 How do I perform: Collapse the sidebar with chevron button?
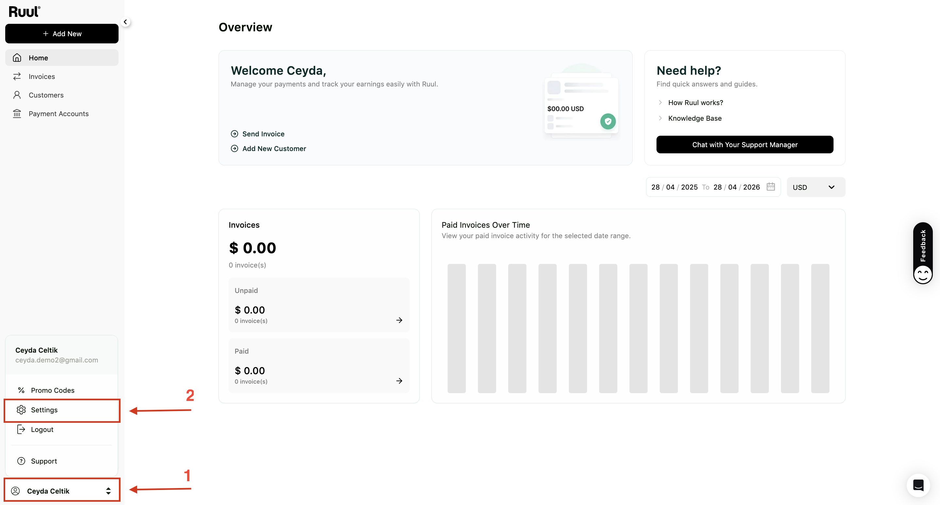125,22
